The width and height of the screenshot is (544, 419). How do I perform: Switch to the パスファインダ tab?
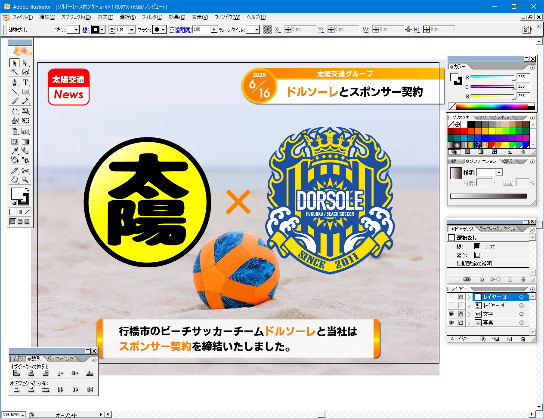click(x=61, y=358)
